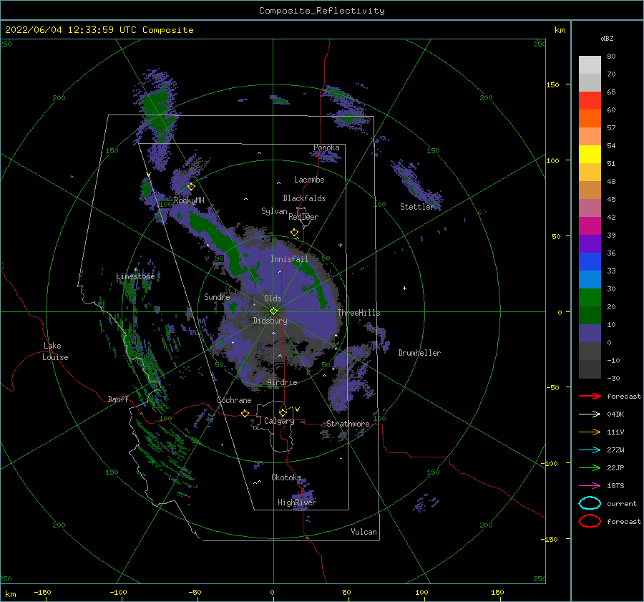Click the Lake Louise label
This screenshot has width=644, height=602.
point(55,351)
